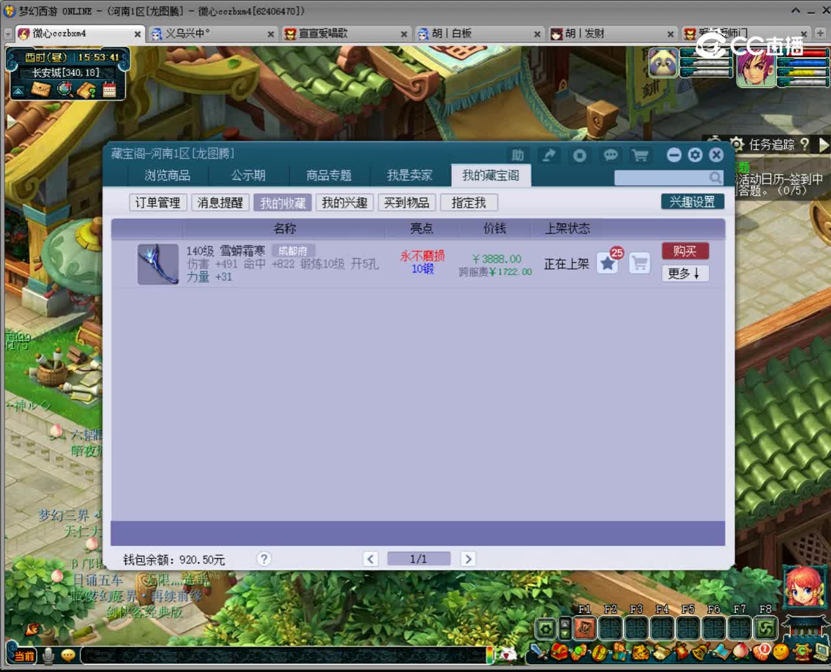
Task: Click the 助 helper icon in the 藏宝阁 window title bar
Action: 517,155
